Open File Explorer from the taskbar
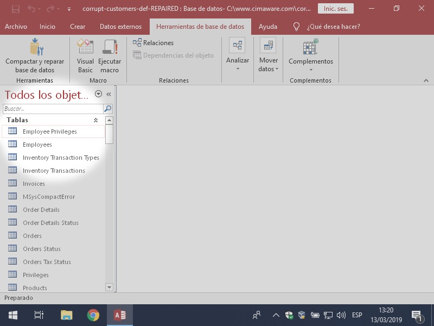This screenshot has width=434, height=326. [x=66, y=315]
